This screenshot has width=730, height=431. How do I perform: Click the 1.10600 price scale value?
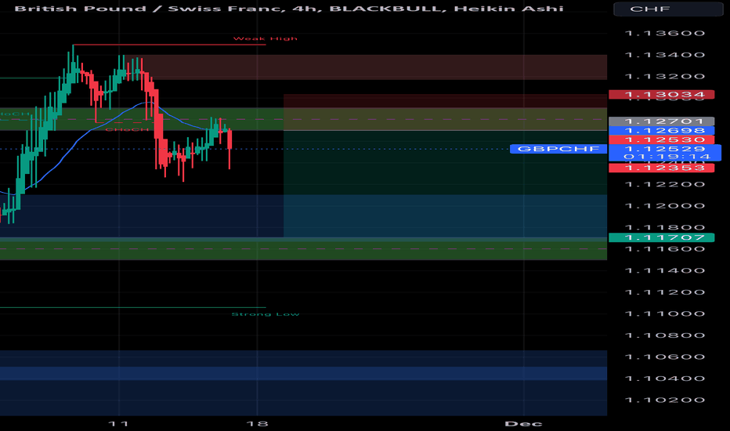pos(665,357)
